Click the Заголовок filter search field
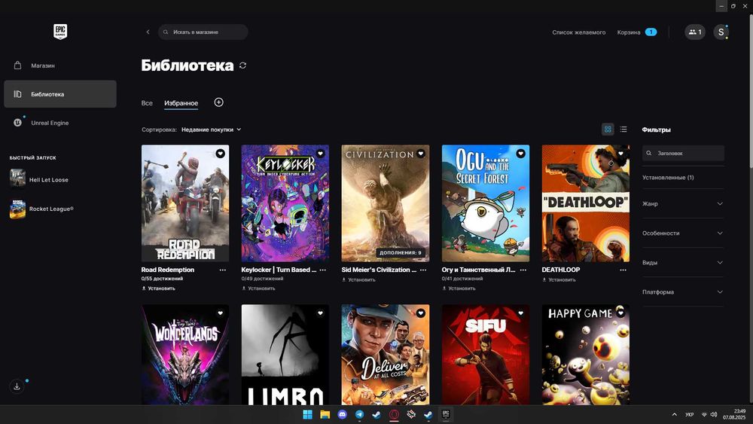Screen dimensions: 753x424 click(683, 153)
